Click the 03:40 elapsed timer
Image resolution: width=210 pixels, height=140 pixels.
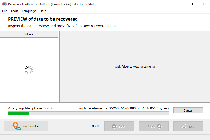coord(96,126)
